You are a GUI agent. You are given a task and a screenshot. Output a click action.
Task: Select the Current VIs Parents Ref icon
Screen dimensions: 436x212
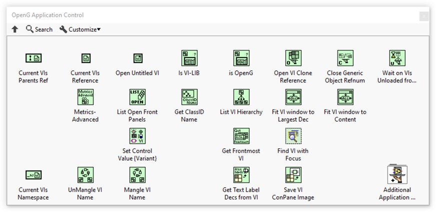point(33,58)
